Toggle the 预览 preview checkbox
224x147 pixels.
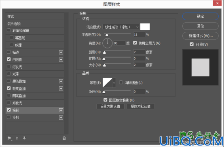[x=192, y=44]
